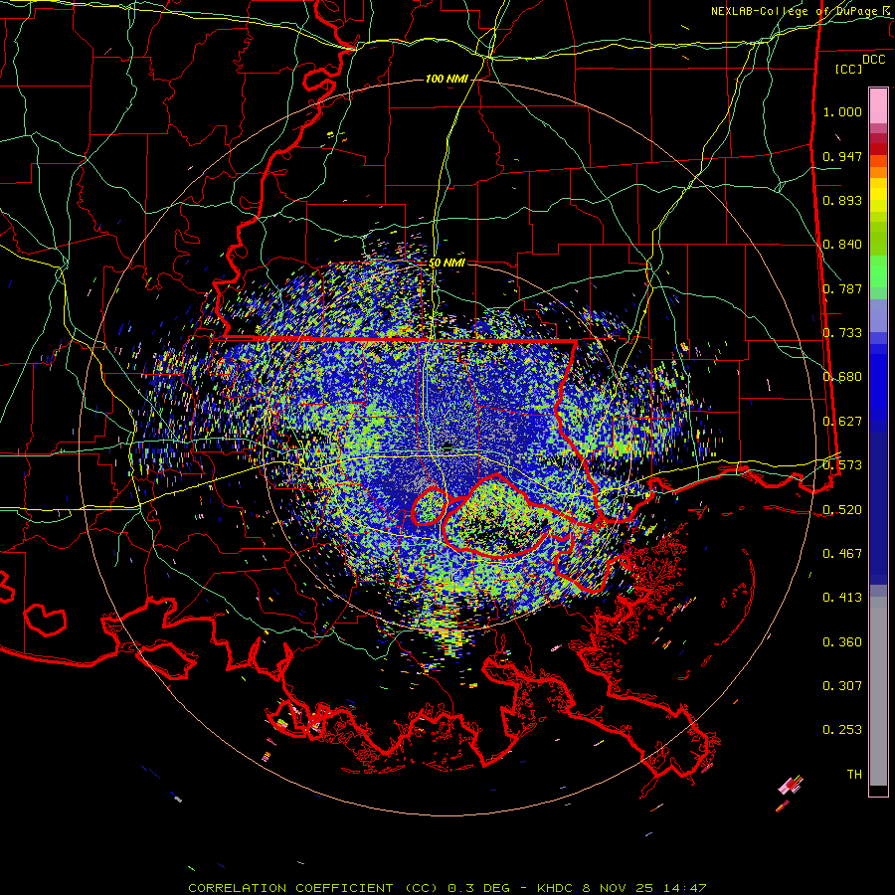The image size is (895, 895).
Task: Select the 1.000 value on the color scale
Action: pos(842,111)
